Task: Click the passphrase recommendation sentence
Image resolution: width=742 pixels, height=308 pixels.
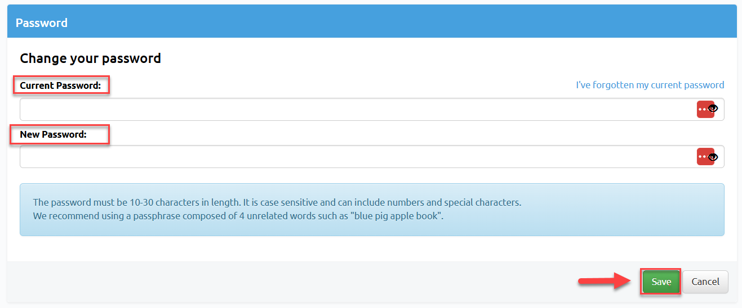Action: 238,216
